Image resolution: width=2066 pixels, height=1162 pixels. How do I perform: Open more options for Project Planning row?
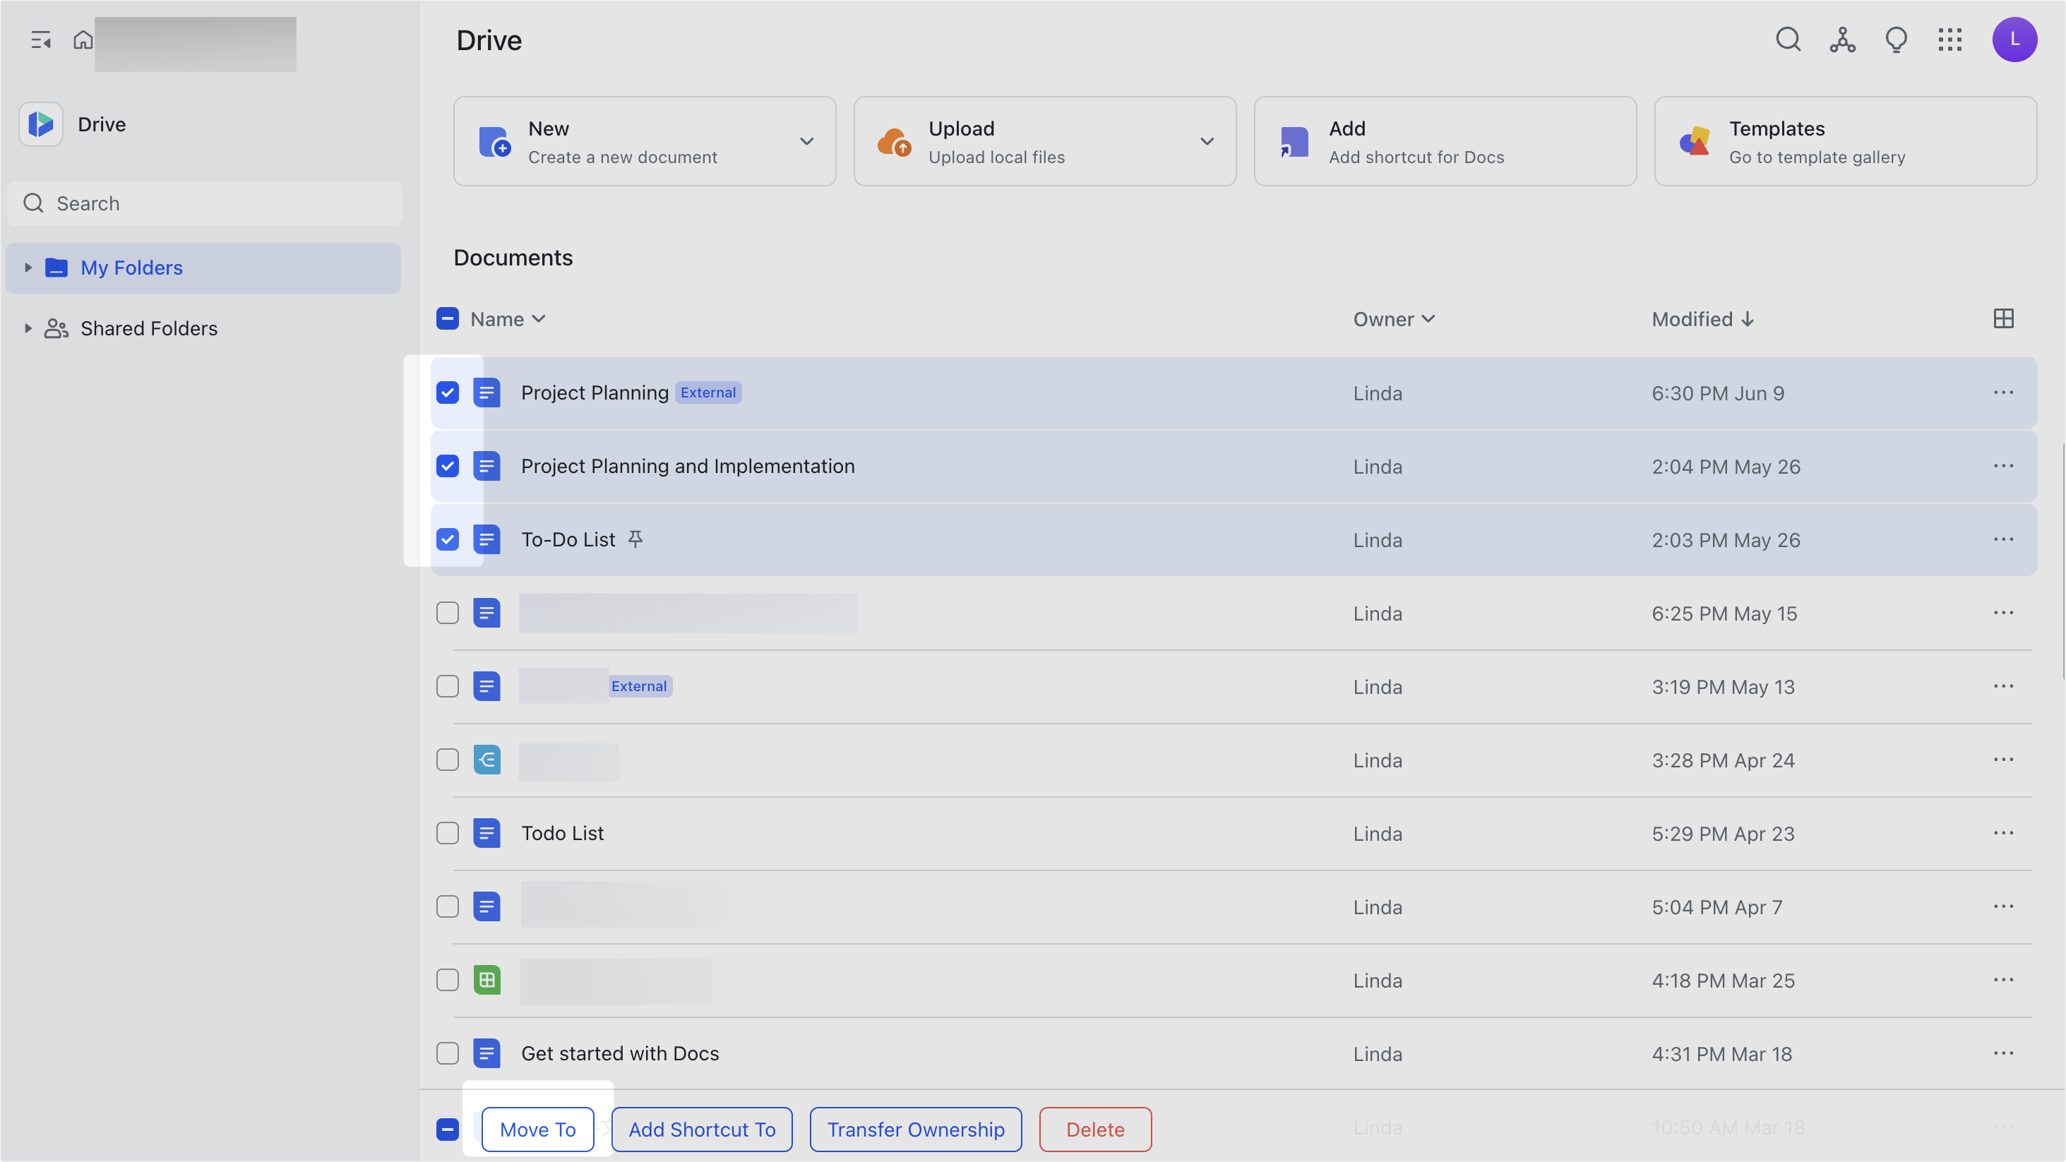(2003, 392)
